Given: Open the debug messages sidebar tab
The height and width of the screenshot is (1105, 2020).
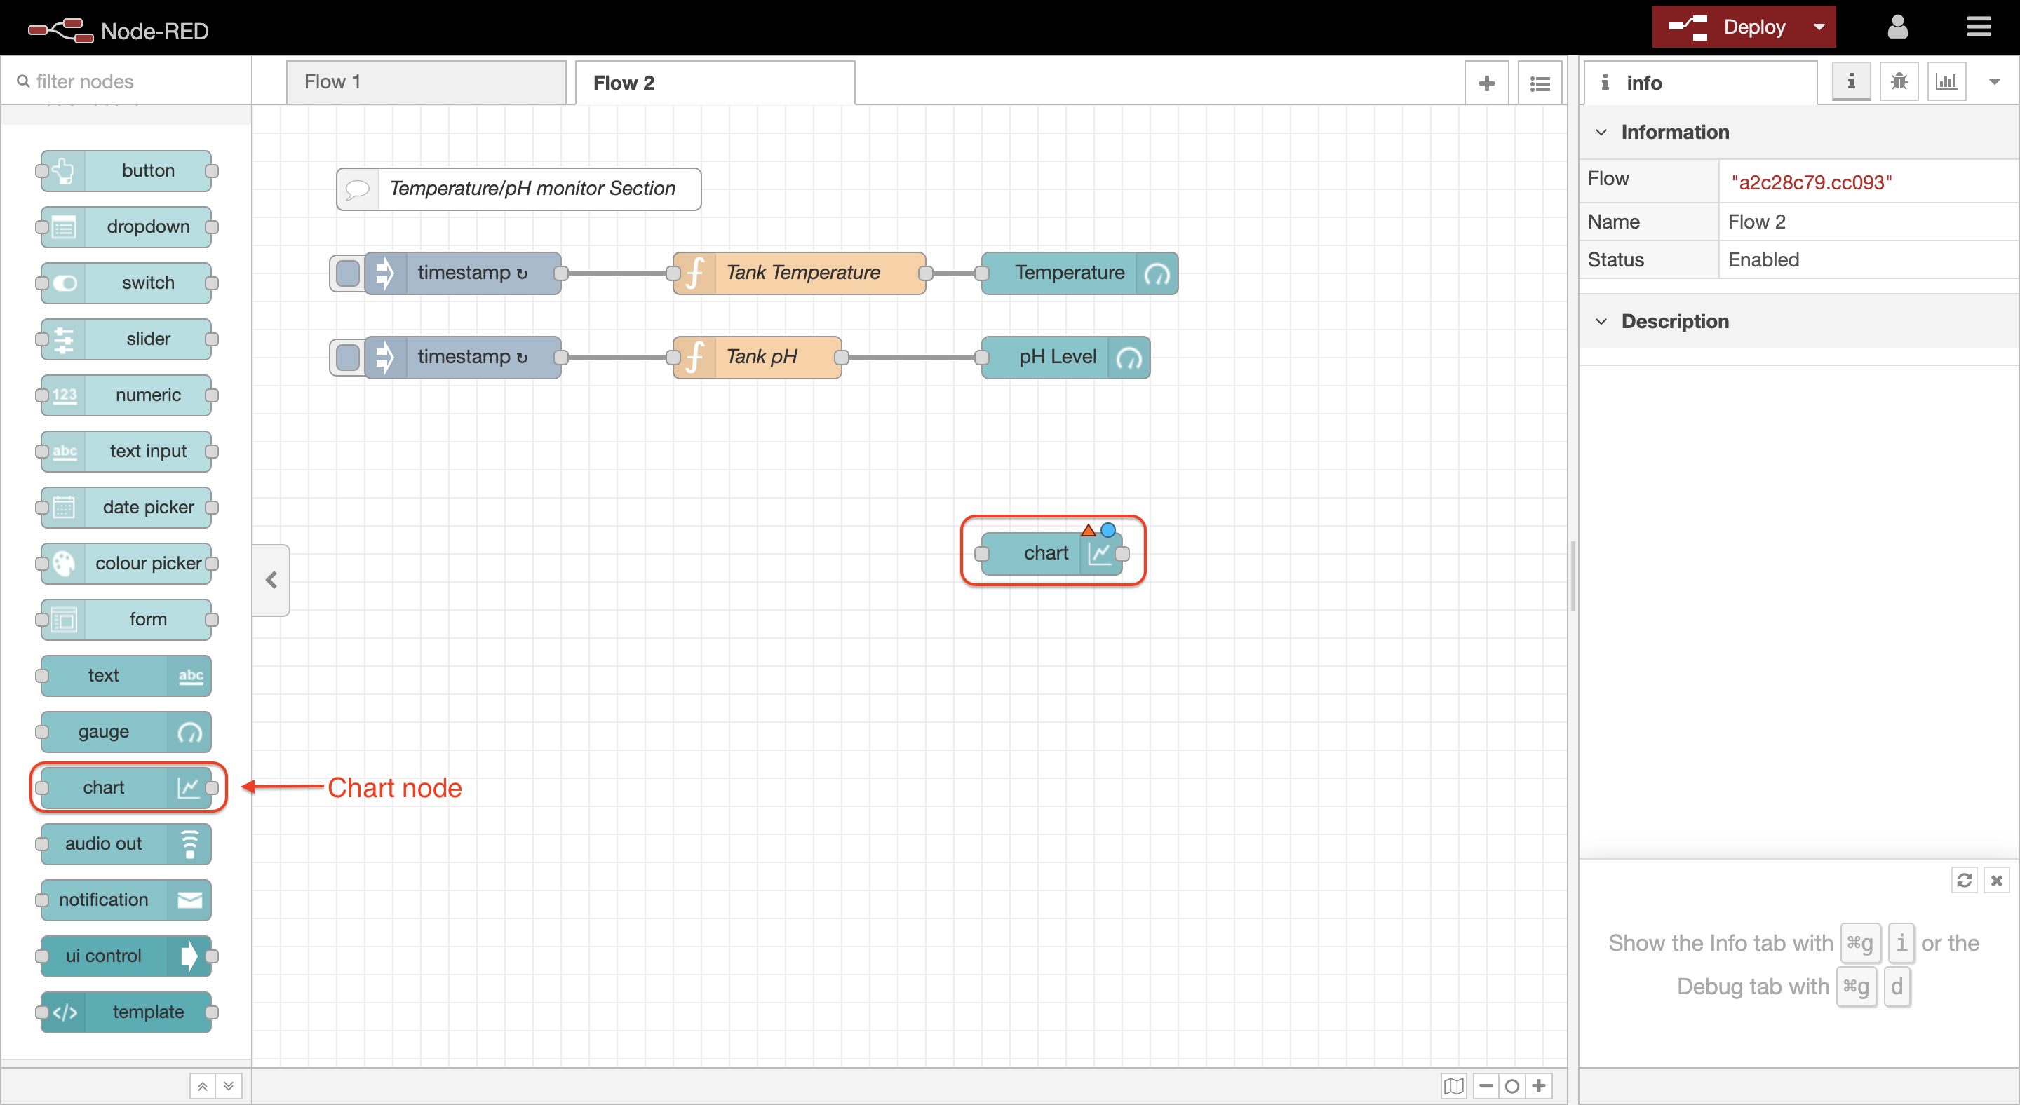Looking at the screenshot, I should click(1899, 81).
